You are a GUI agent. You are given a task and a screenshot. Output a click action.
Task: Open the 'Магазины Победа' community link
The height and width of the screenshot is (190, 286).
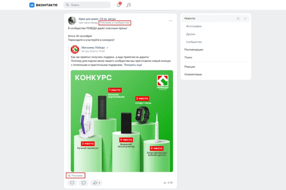(93, 48)
